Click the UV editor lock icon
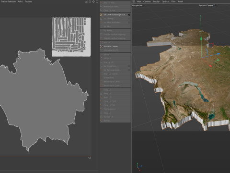Image resolution: width=230 pixels, height=173 pixels. click(90, 1)
